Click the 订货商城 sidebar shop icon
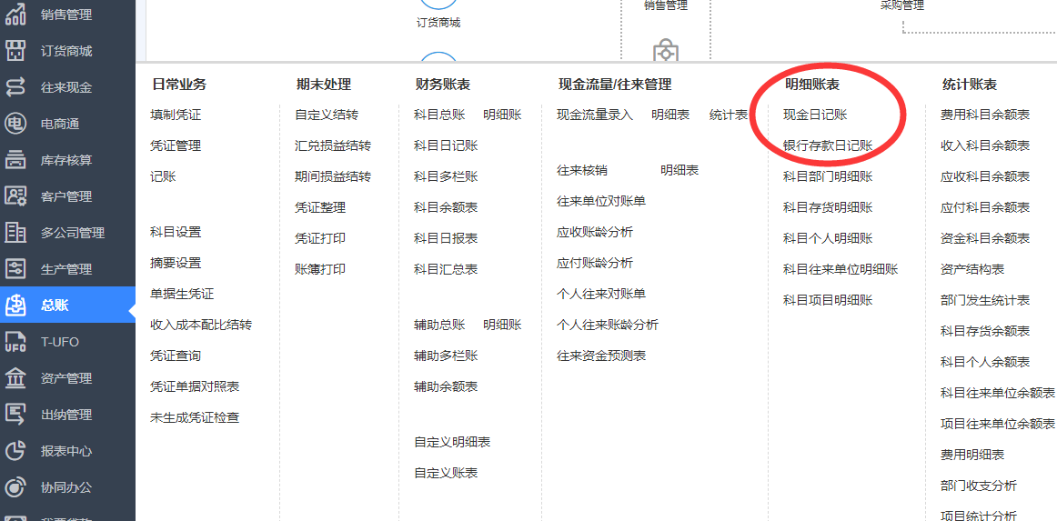This screenshot has width=1057, height=521. coord(15,51)
